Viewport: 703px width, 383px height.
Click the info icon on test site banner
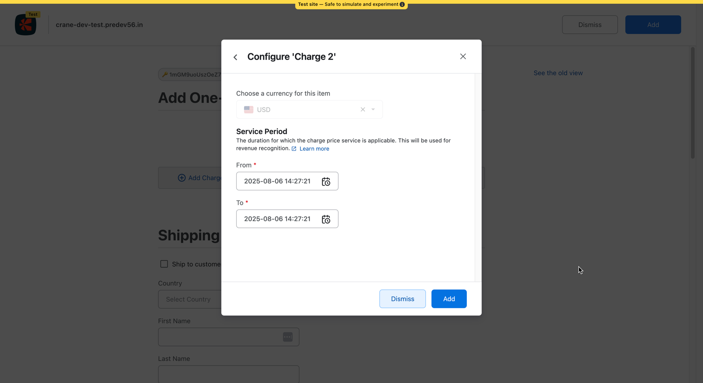click(x=402, y=4)
